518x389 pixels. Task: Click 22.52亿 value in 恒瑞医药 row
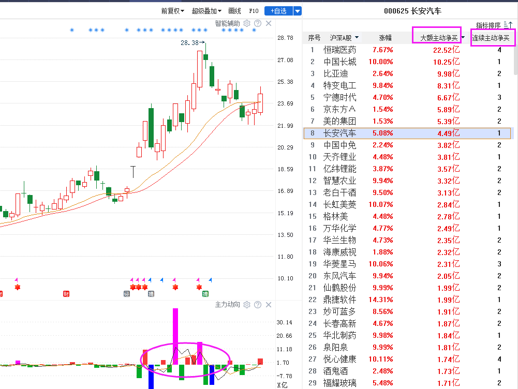pos(446,50)
